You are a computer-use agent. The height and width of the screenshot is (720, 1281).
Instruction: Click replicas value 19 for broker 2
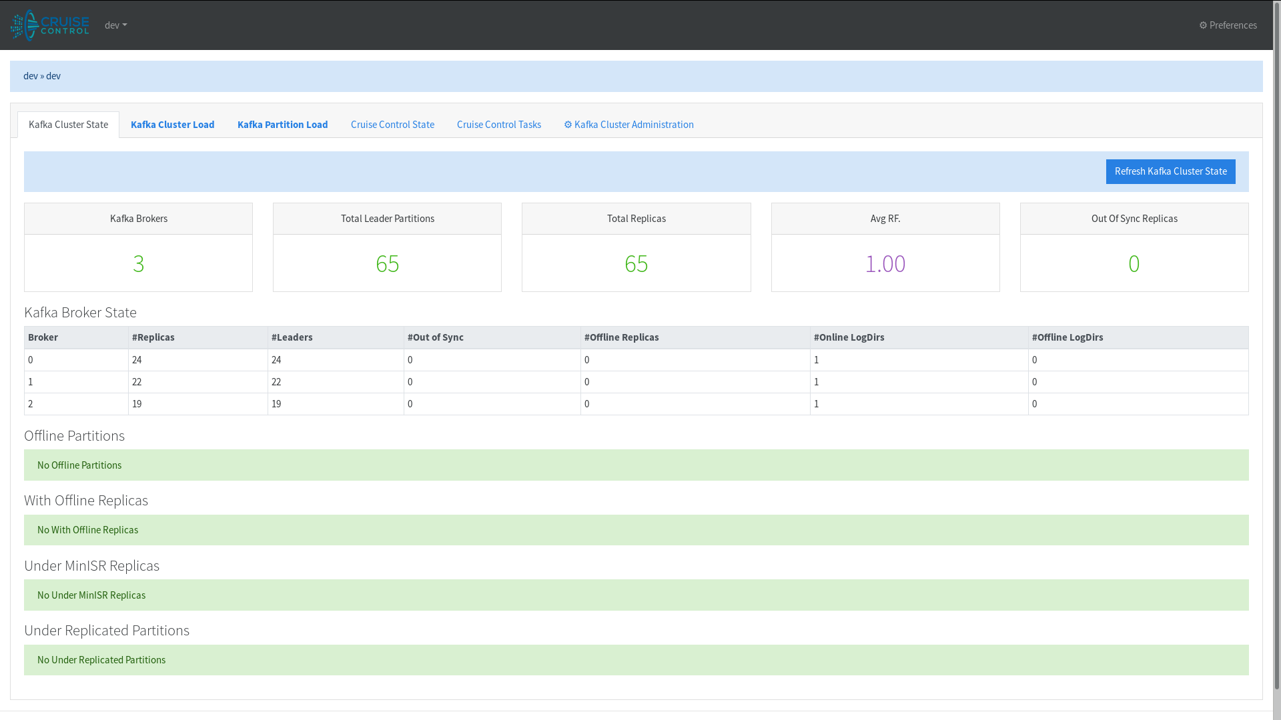click(137, 404)
